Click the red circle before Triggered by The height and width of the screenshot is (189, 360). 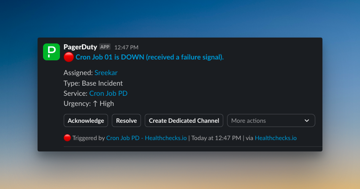click(x=67, y=138)
